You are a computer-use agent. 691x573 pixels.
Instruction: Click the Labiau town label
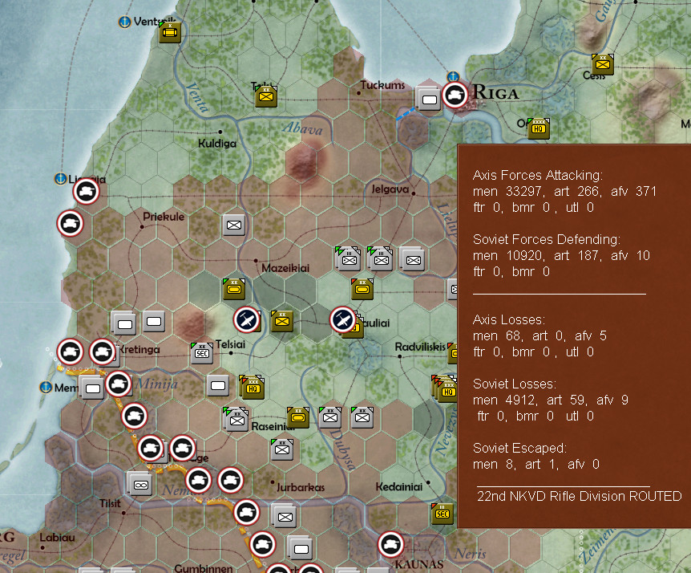click(x=57, y=537)
